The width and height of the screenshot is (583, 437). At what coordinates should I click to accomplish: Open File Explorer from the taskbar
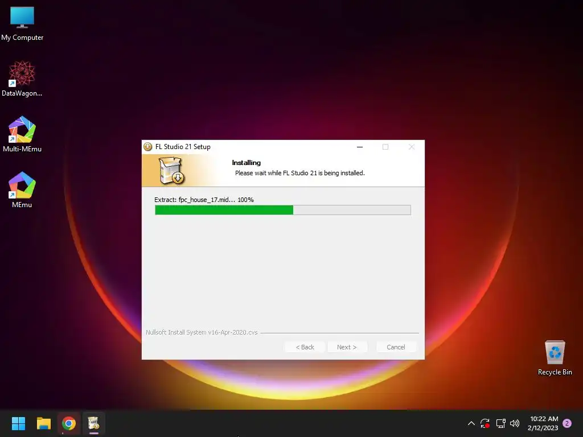43,423
